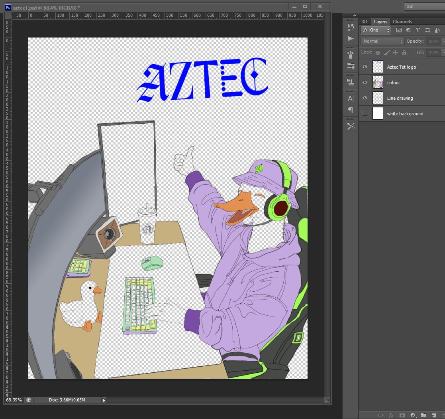445x419 pixels.
Task: Click the Opacity value to adjust it
Action: coord(433,41)
